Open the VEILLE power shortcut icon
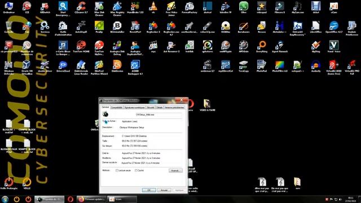 click(27, 183)
